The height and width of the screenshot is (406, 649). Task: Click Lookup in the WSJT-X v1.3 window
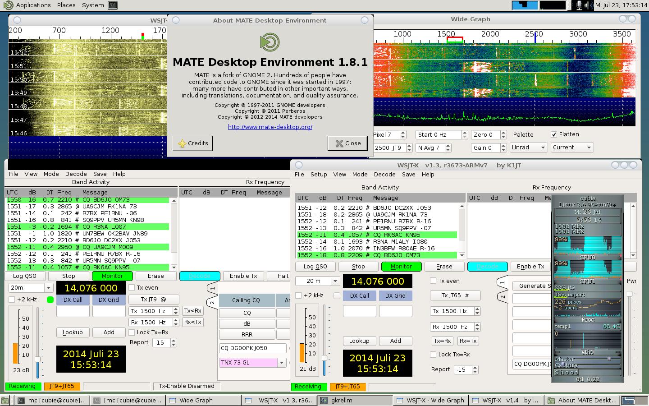pyautogui.click(x=359, y=341)
